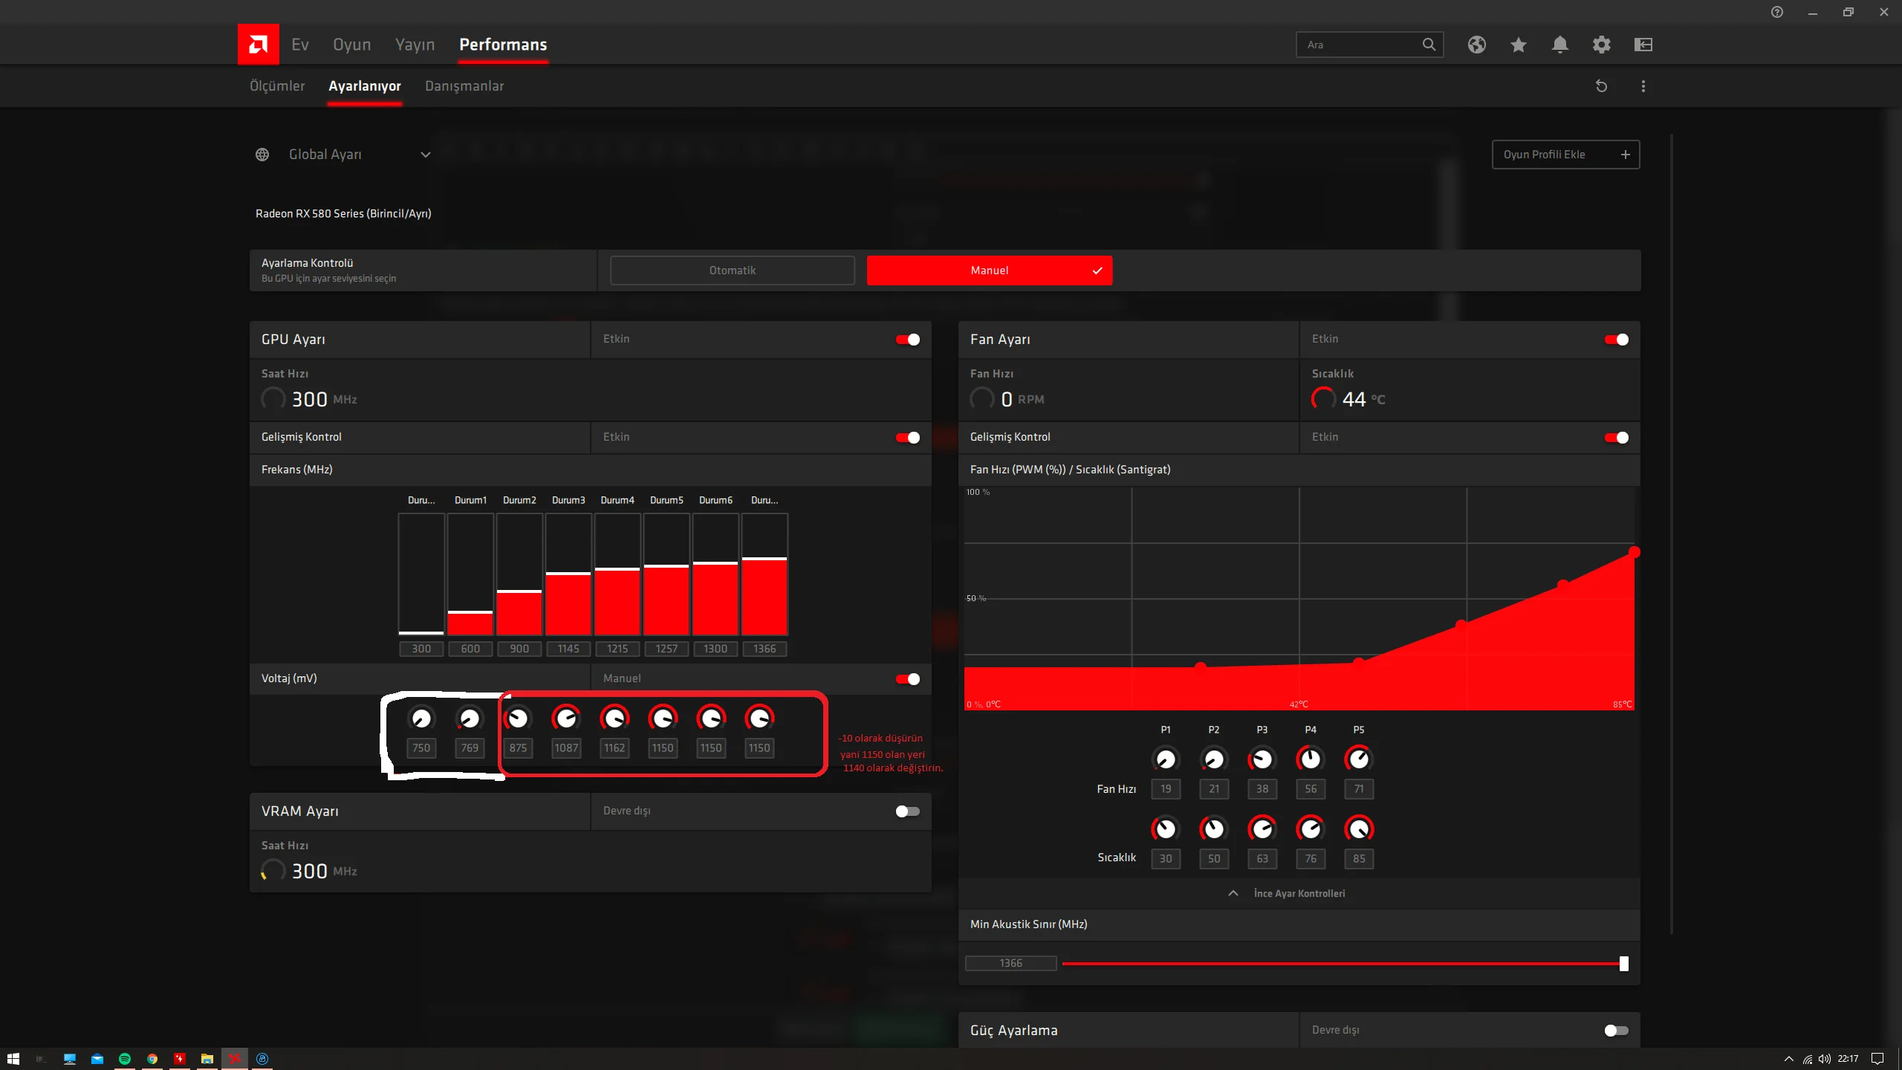Turn off Voltaj Manuel toggle

907,679
